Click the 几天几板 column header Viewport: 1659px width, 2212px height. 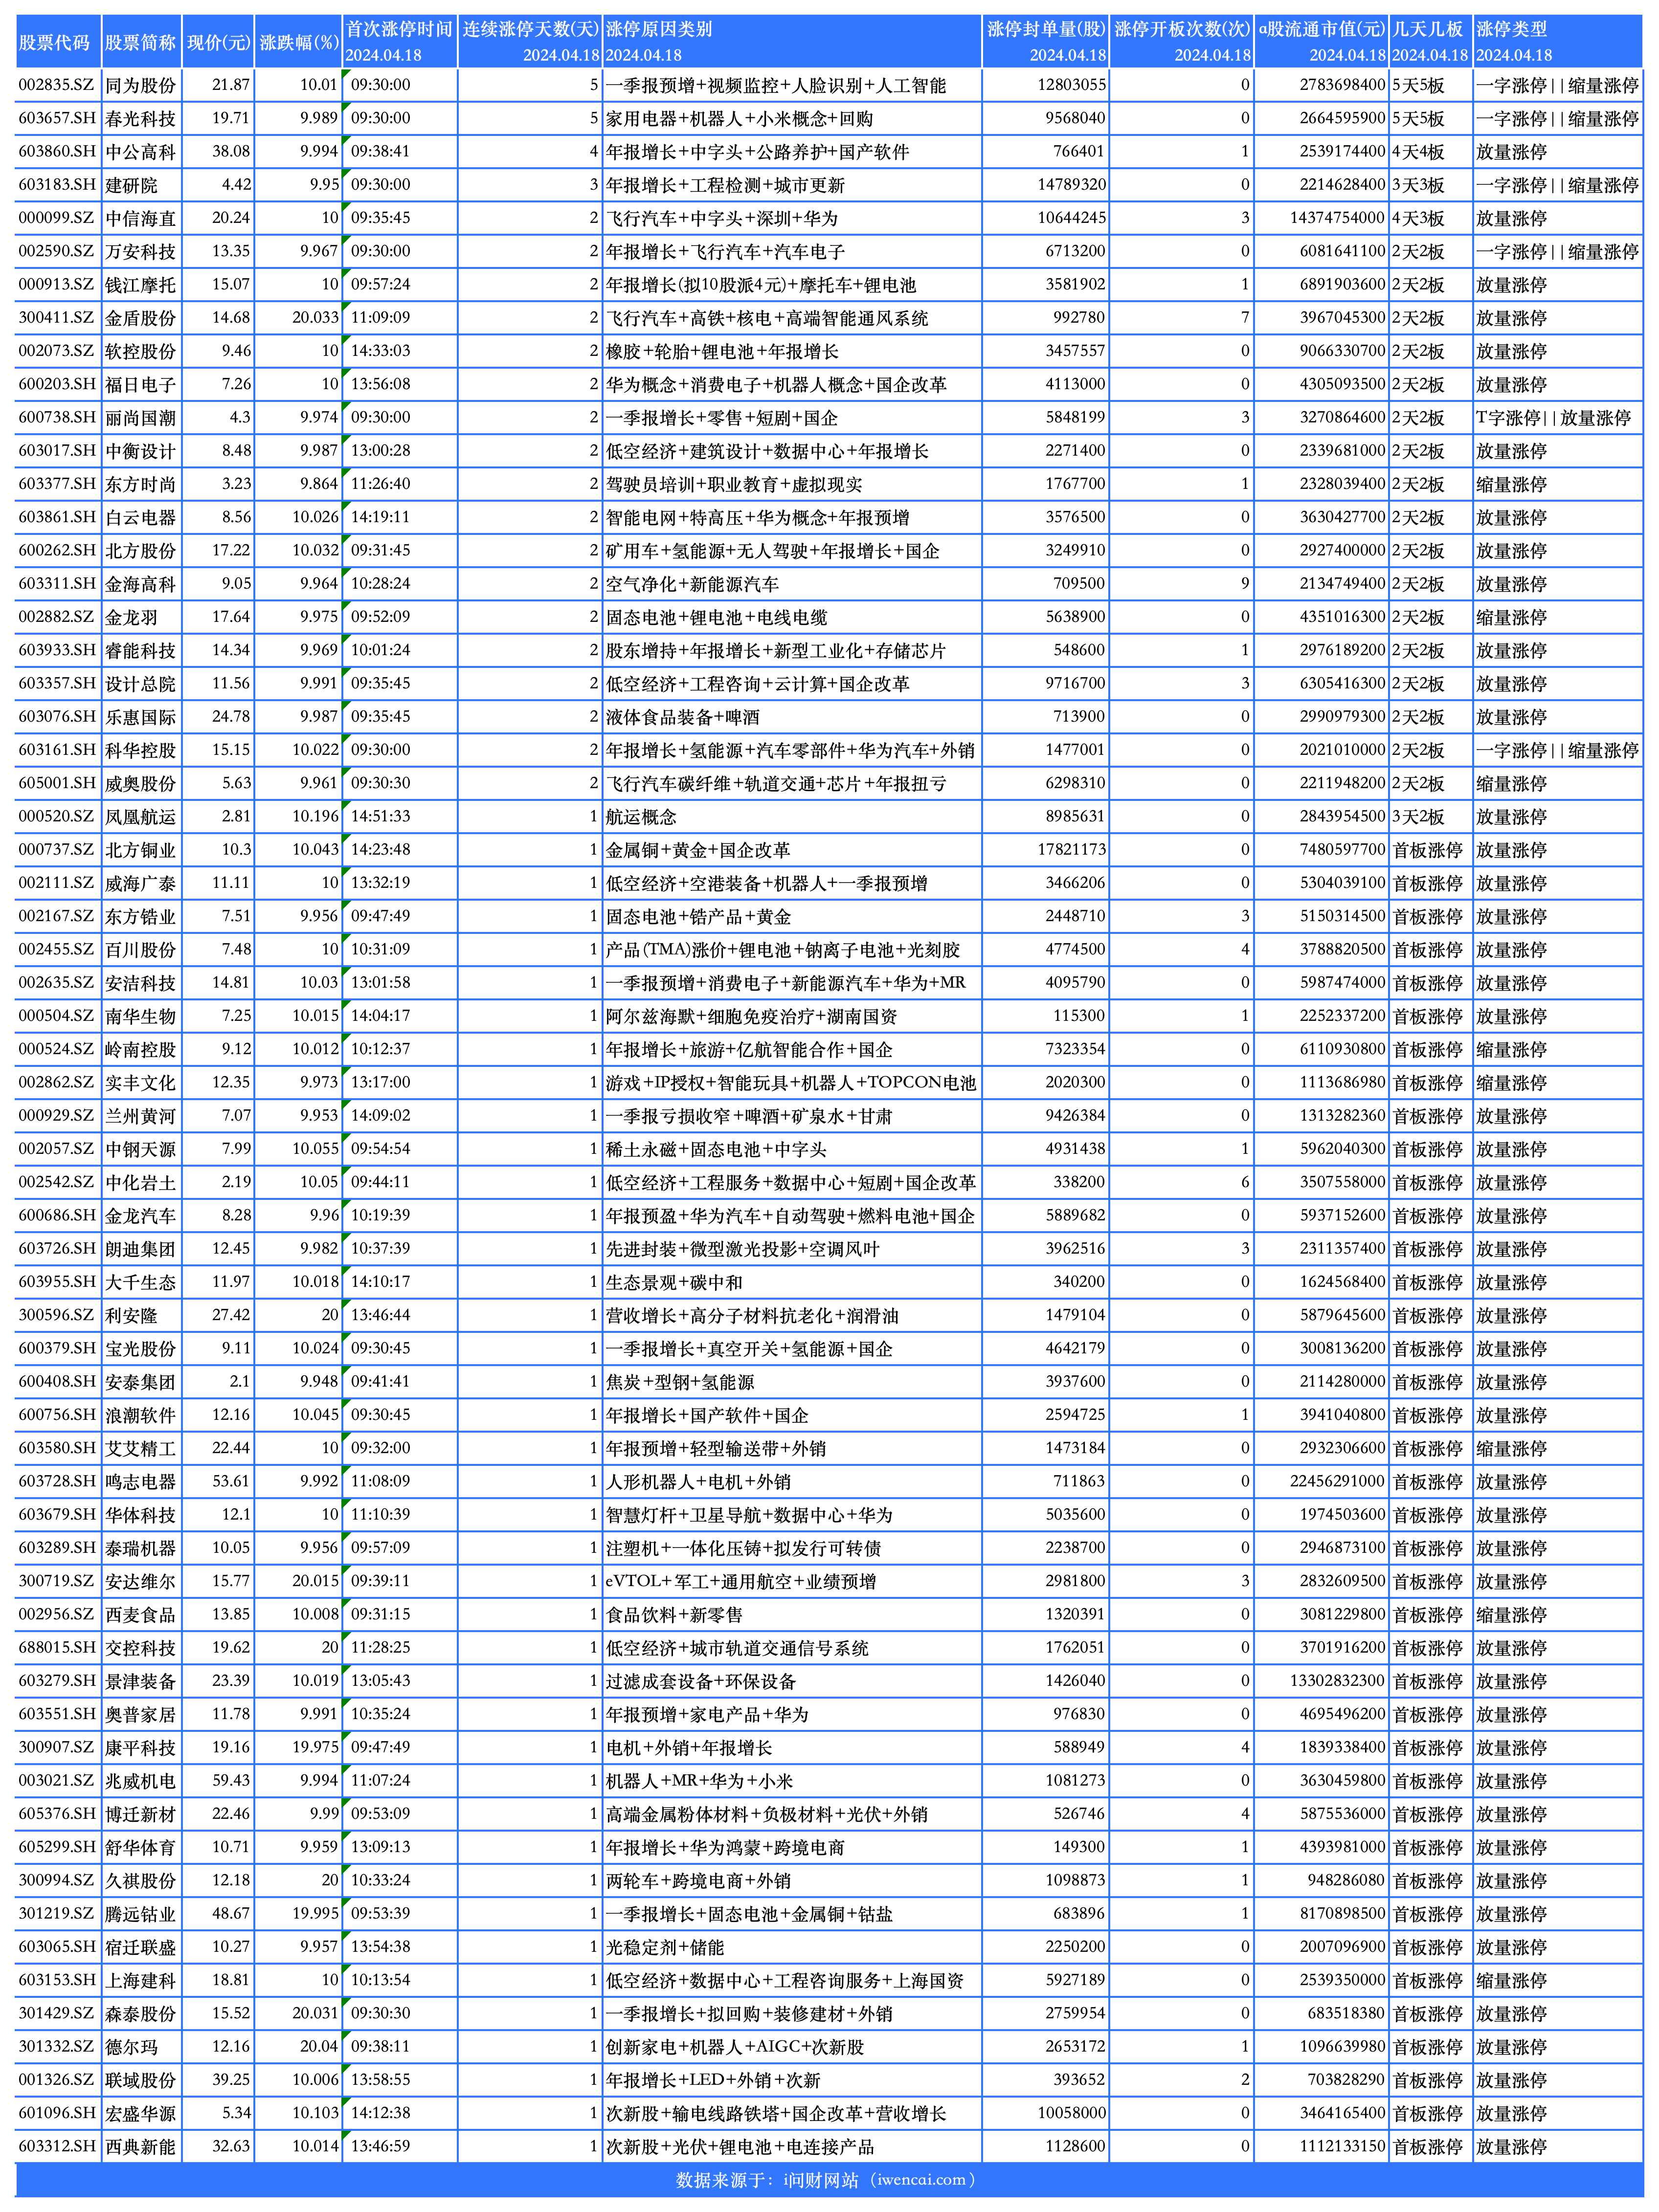click(1431, 42)
